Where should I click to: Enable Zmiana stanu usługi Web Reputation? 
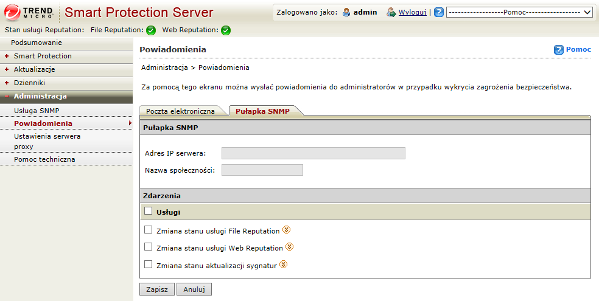point(148,247)
